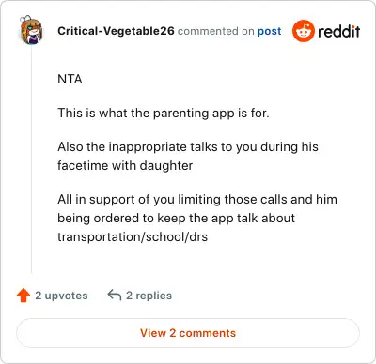
Task: Click the "transportation/school/drs" text
Action: pos(133,236)
